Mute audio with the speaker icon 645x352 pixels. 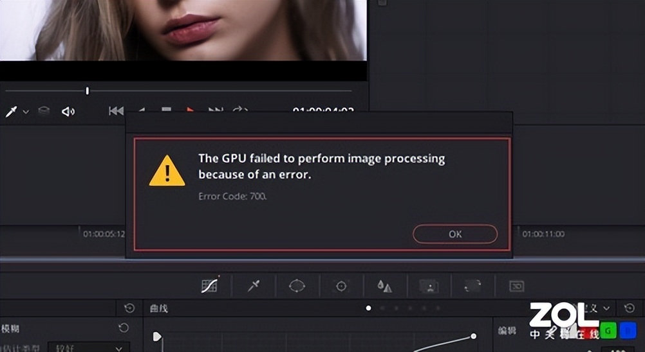tap(68, 111)
